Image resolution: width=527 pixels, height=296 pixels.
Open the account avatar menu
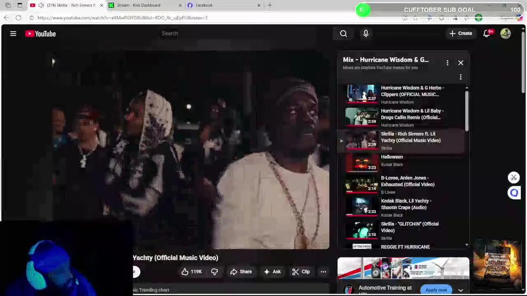[506, 34]
